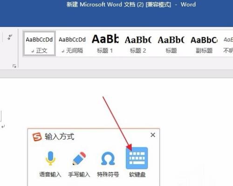Start voice input (语音输入) microphone
233x186 pixels.
coord(50,158)
